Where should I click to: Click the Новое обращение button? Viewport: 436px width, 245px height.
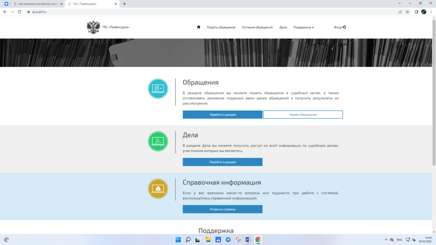(x=303, y=114)
